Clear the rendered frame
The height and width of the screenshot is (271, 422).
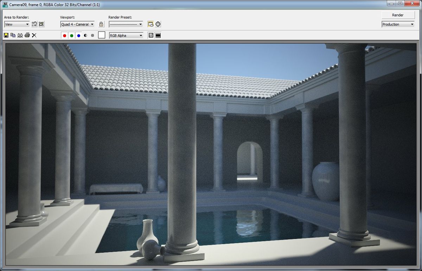tap(34, 35)
